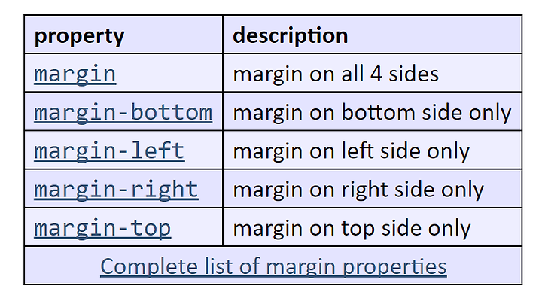
Task: Click the word 'sides' in the first description
Action: [x=414, y=74]
